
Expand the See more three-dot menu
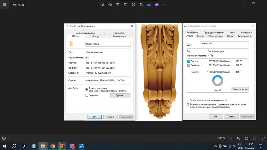coord(165,5)
